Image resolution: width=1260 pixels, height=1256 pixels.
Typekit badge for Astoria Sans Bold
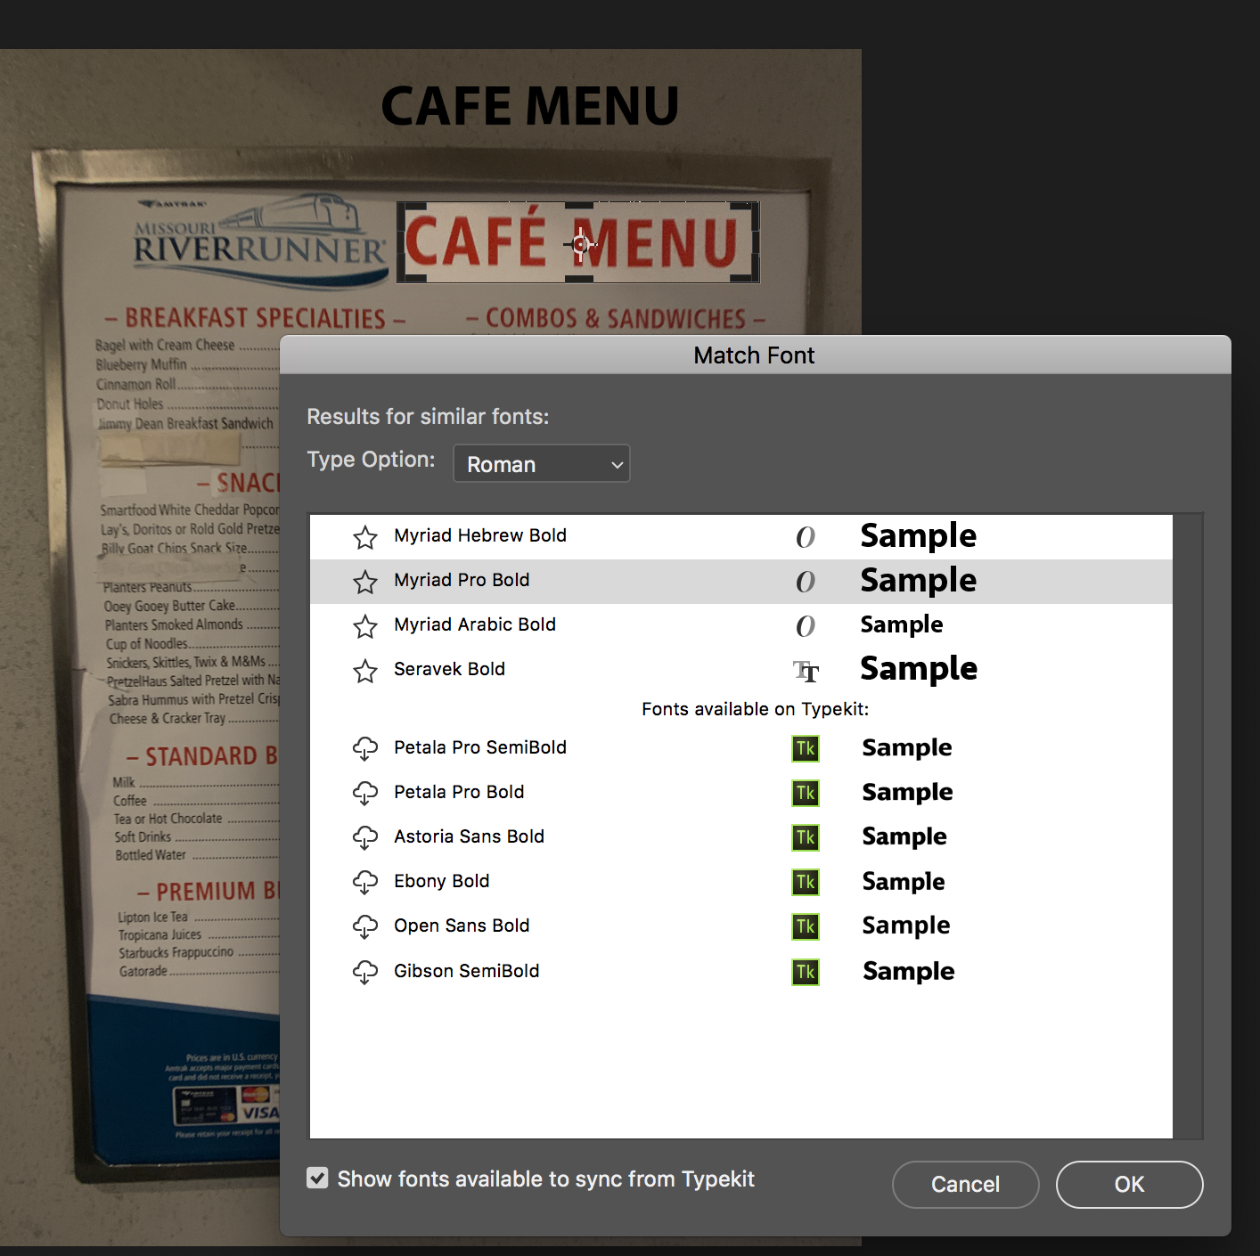coord(806,837)
